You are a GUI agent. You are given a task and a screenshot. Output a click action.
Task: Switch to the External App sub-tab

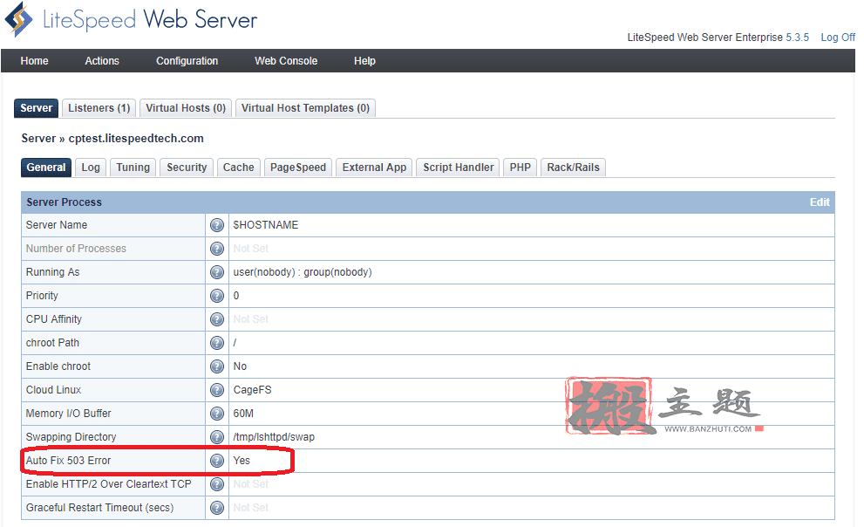point(374,168)
